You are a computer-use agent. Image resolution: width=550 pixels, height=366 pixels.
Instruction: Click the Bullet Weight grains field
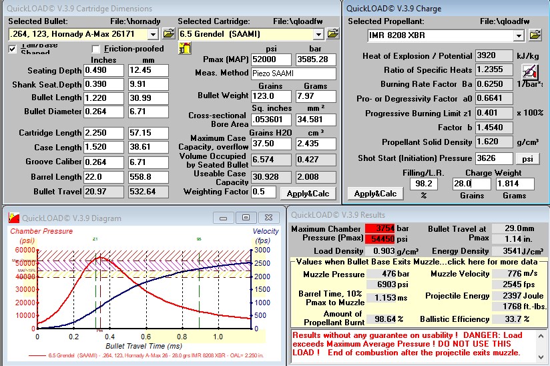pos(271,96)
